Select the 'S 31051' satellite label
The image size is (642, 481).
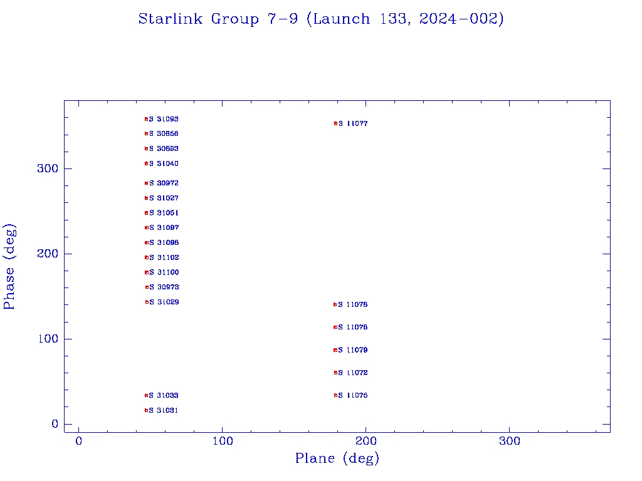coord(164,213)
